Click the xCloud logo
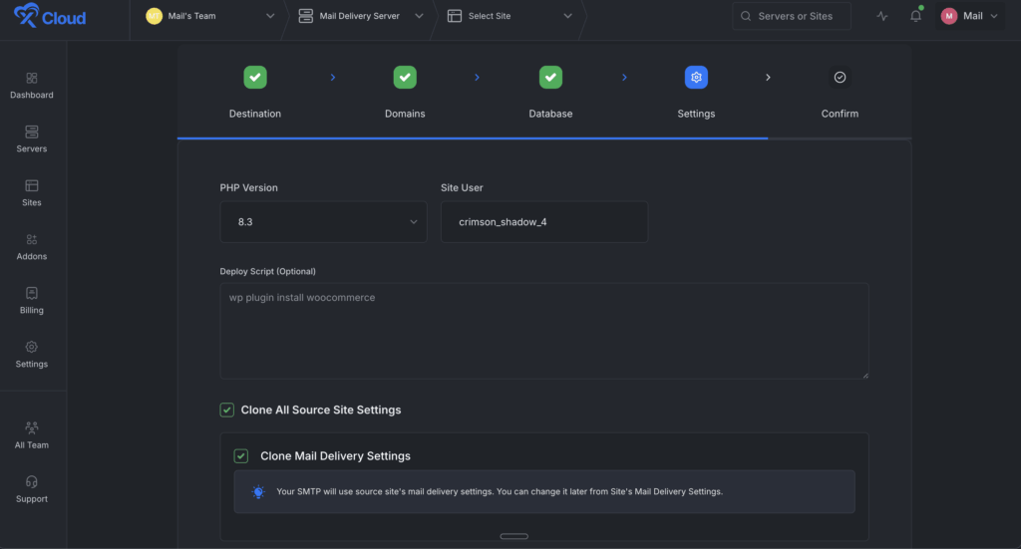1021x549 pixels. [x=50, y=17]
